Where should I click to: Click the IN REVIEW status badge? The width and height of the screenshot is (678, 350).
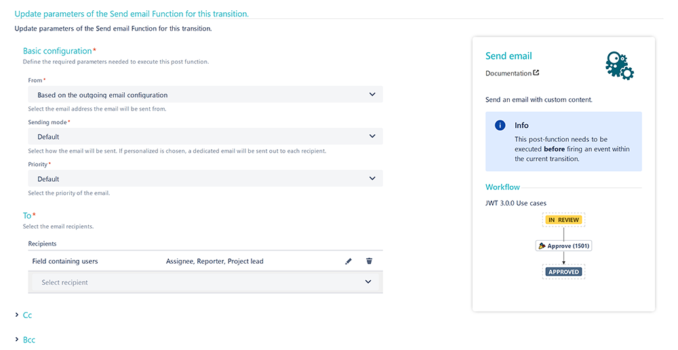click(x=563, y=220)
